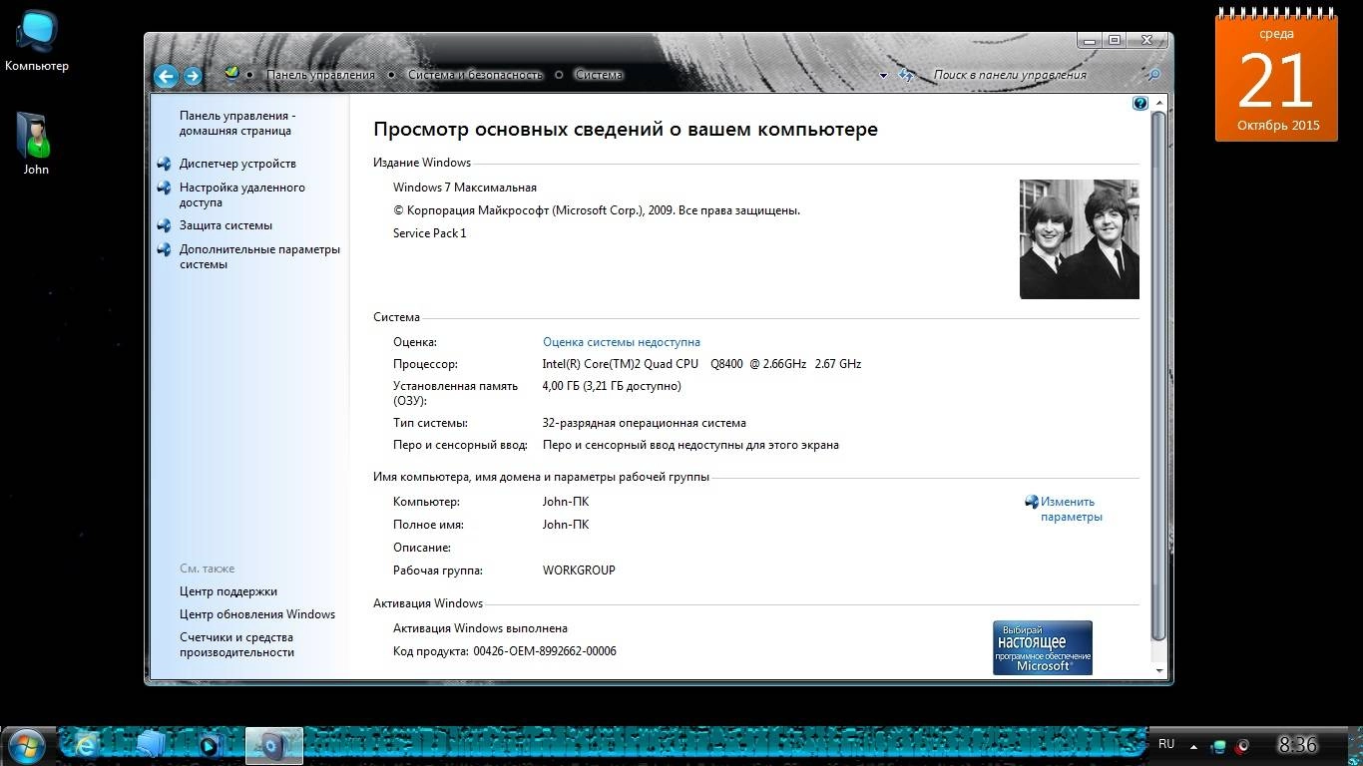Open 'Оценка системы недоступна' link

[x=622, y=342]
